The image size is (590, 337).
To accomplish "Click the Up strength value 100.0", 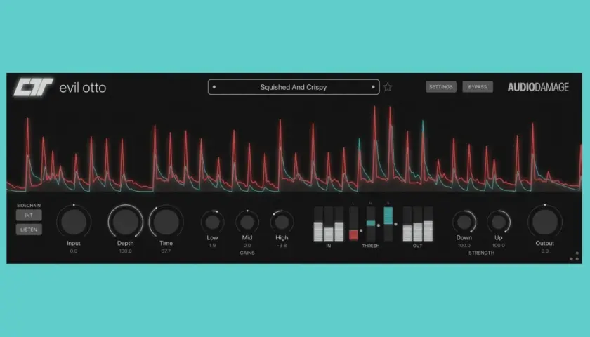I will pos(499,246).
